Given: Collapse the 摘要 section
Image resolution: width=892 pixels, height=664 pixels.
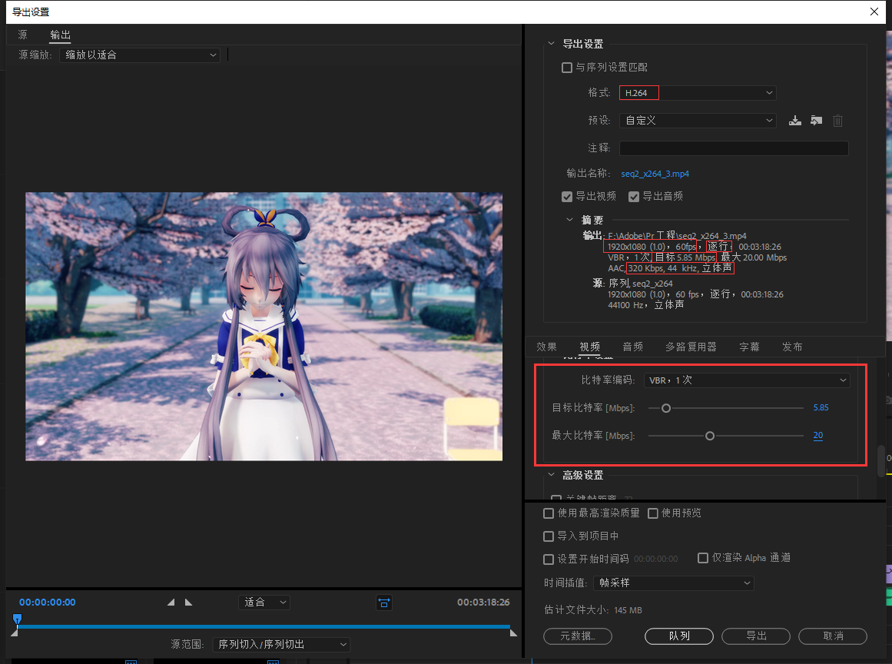Looking at the screenshot, I should [x=569, y=220].
